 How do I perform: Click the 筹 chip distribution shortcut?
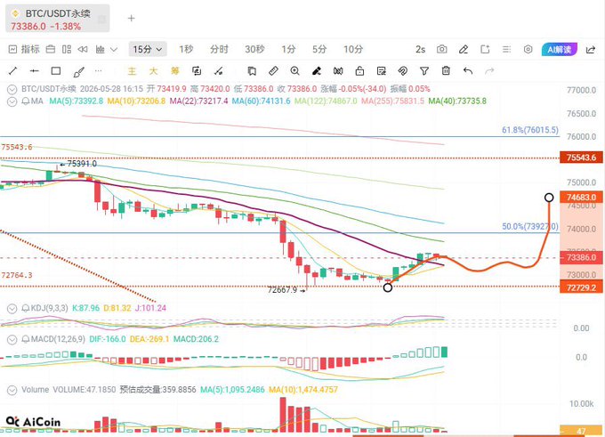pyautogui.click(x=175, y=71)
